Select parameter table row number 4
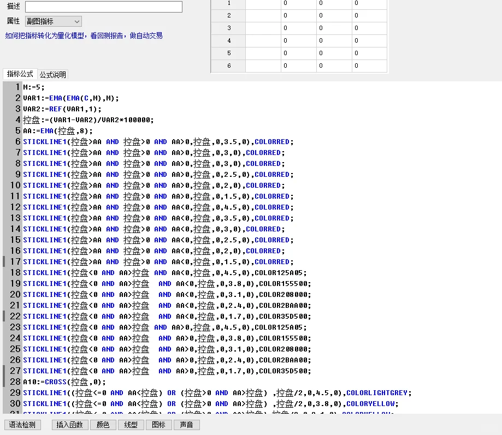This screenshot has height=435, width=502. pyautogui.click(x=228, y=40)
